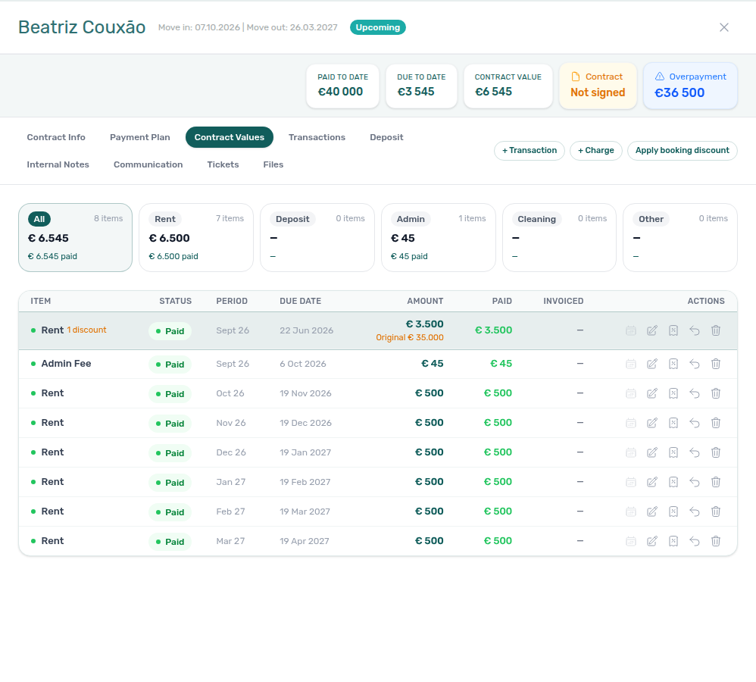Filter by the All 8 items card
The image size is (756, 682).
tap(75, 237)
